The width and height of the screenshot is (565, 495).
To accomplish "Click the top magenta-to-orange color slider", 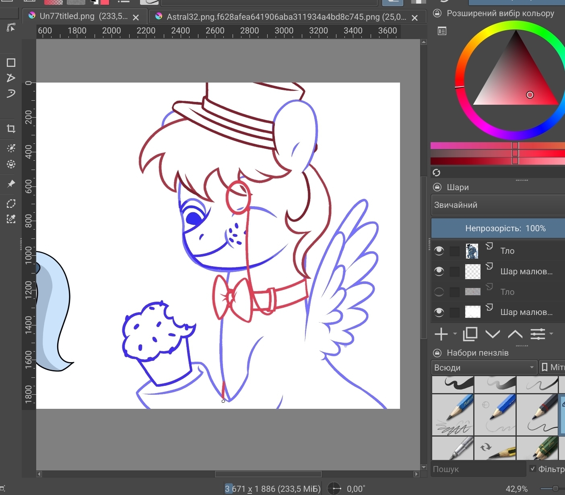I will pos(498,145).
